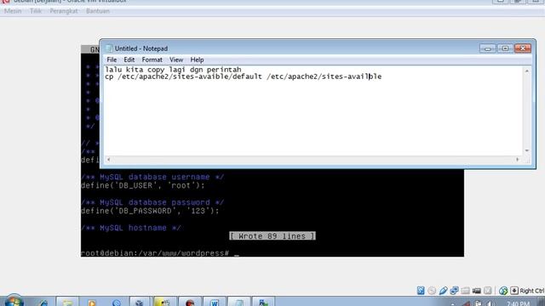Click Notepad vertical scrollbar up arrow

pyautogui.click(x=527, y=71)
